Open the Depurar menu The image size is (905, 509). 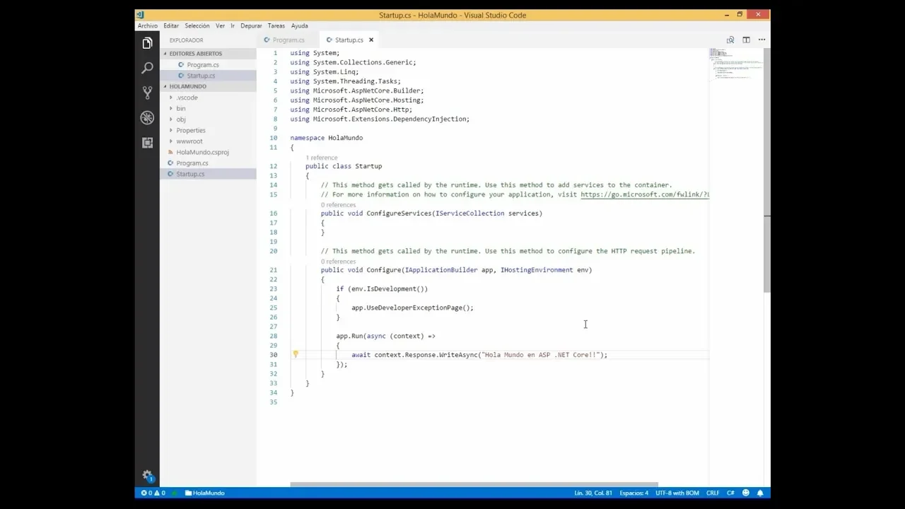point(251,25)
